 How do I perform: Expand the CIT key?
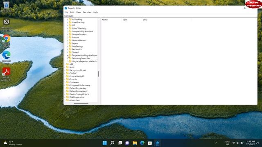(x=68, y=25)
